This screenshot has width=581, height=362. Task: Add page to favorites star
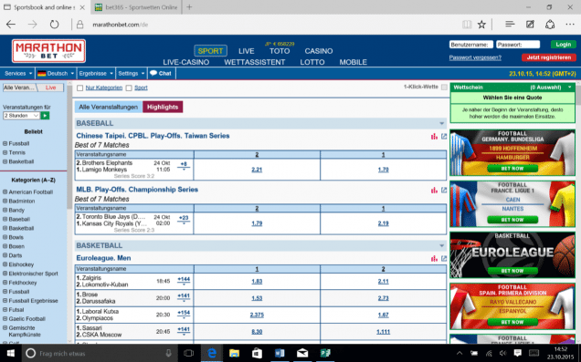click(x=481, y=25)
